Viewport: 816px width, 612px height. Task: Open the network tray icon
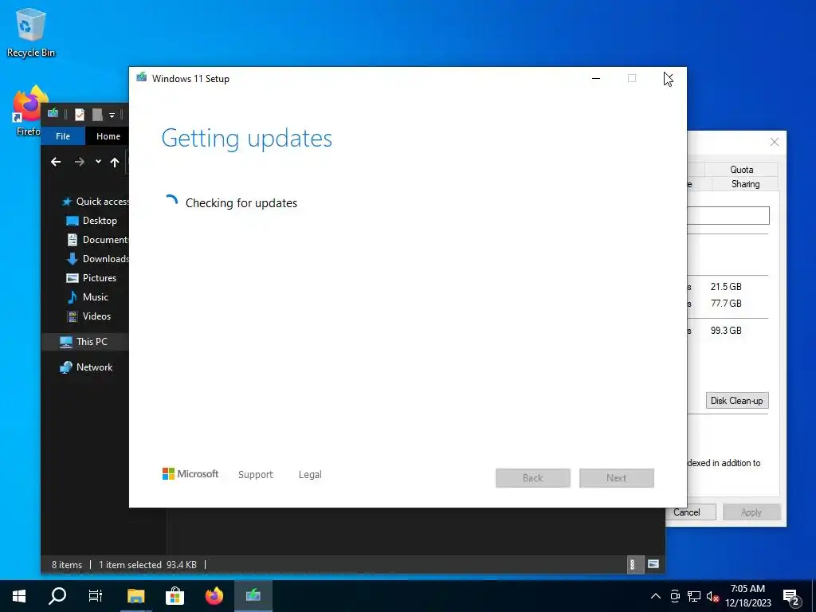tap(694, 596)
